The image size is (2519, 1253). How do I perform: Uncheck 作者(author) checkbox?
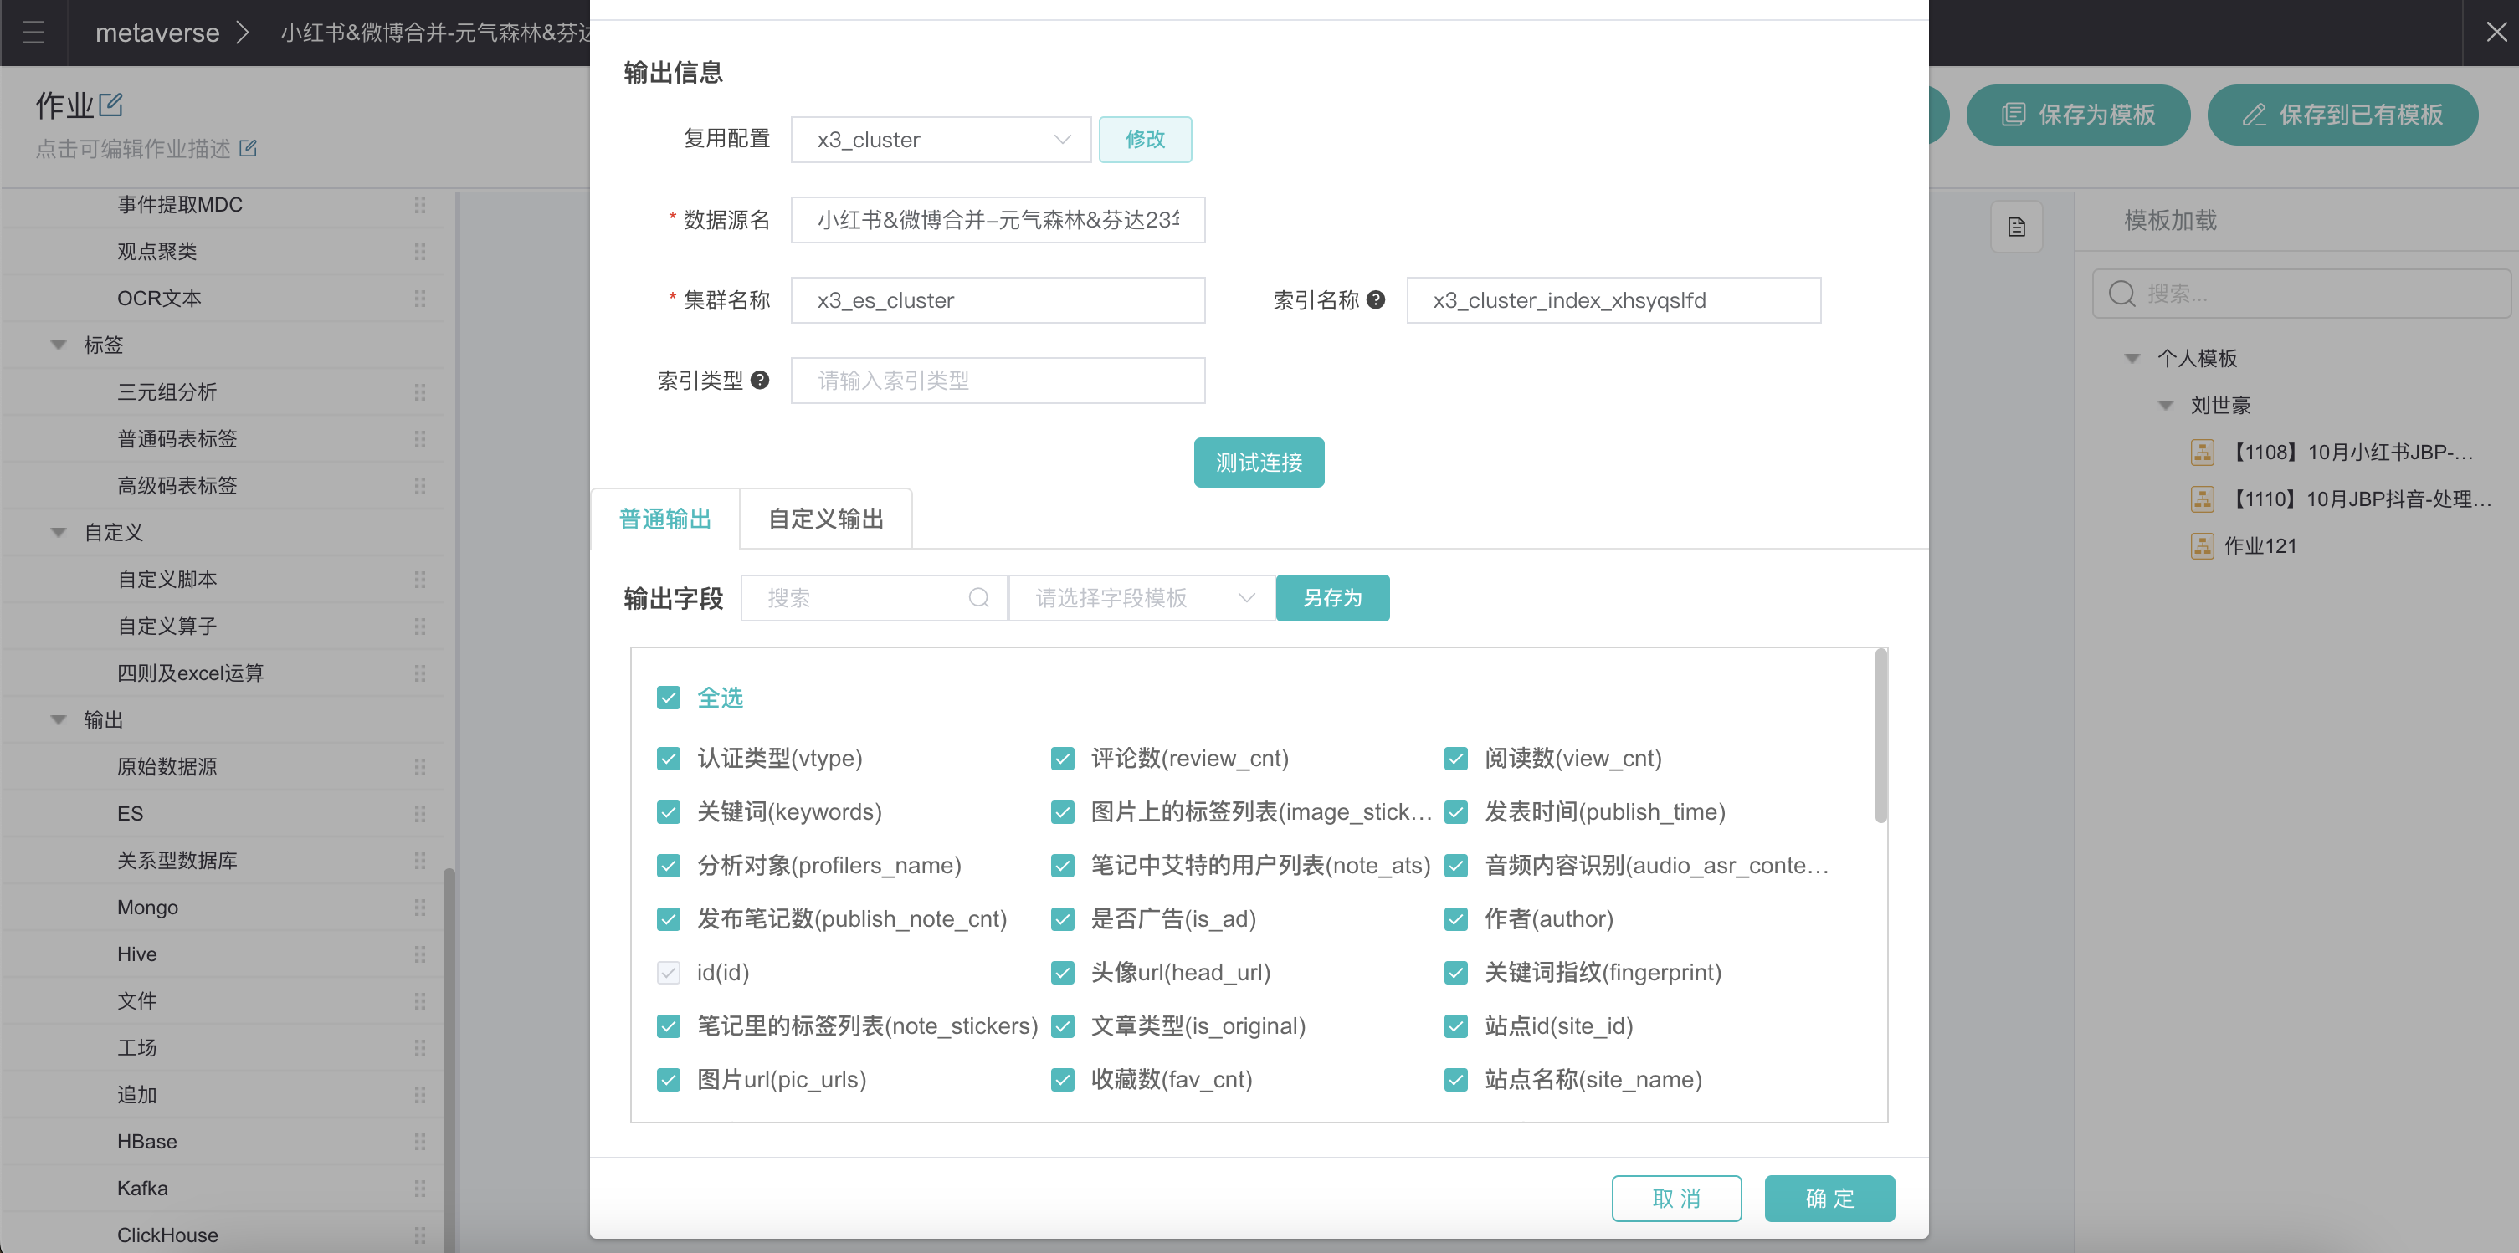coord(1456,918)
